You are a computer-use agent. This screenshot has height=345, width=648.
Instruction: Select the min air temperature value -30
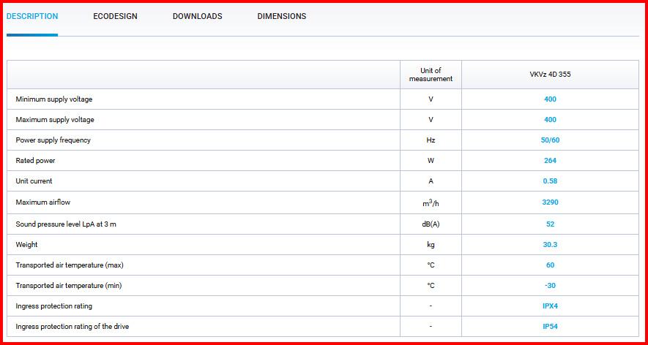point(550,286)
